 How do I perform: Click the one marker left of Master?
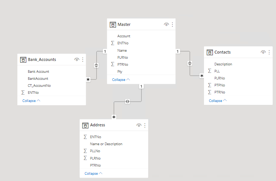[105, 51]
